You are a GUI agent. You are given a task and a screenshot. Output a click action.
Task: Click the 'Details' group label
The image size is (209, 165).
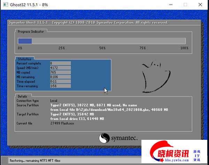[x=22, y=96]
